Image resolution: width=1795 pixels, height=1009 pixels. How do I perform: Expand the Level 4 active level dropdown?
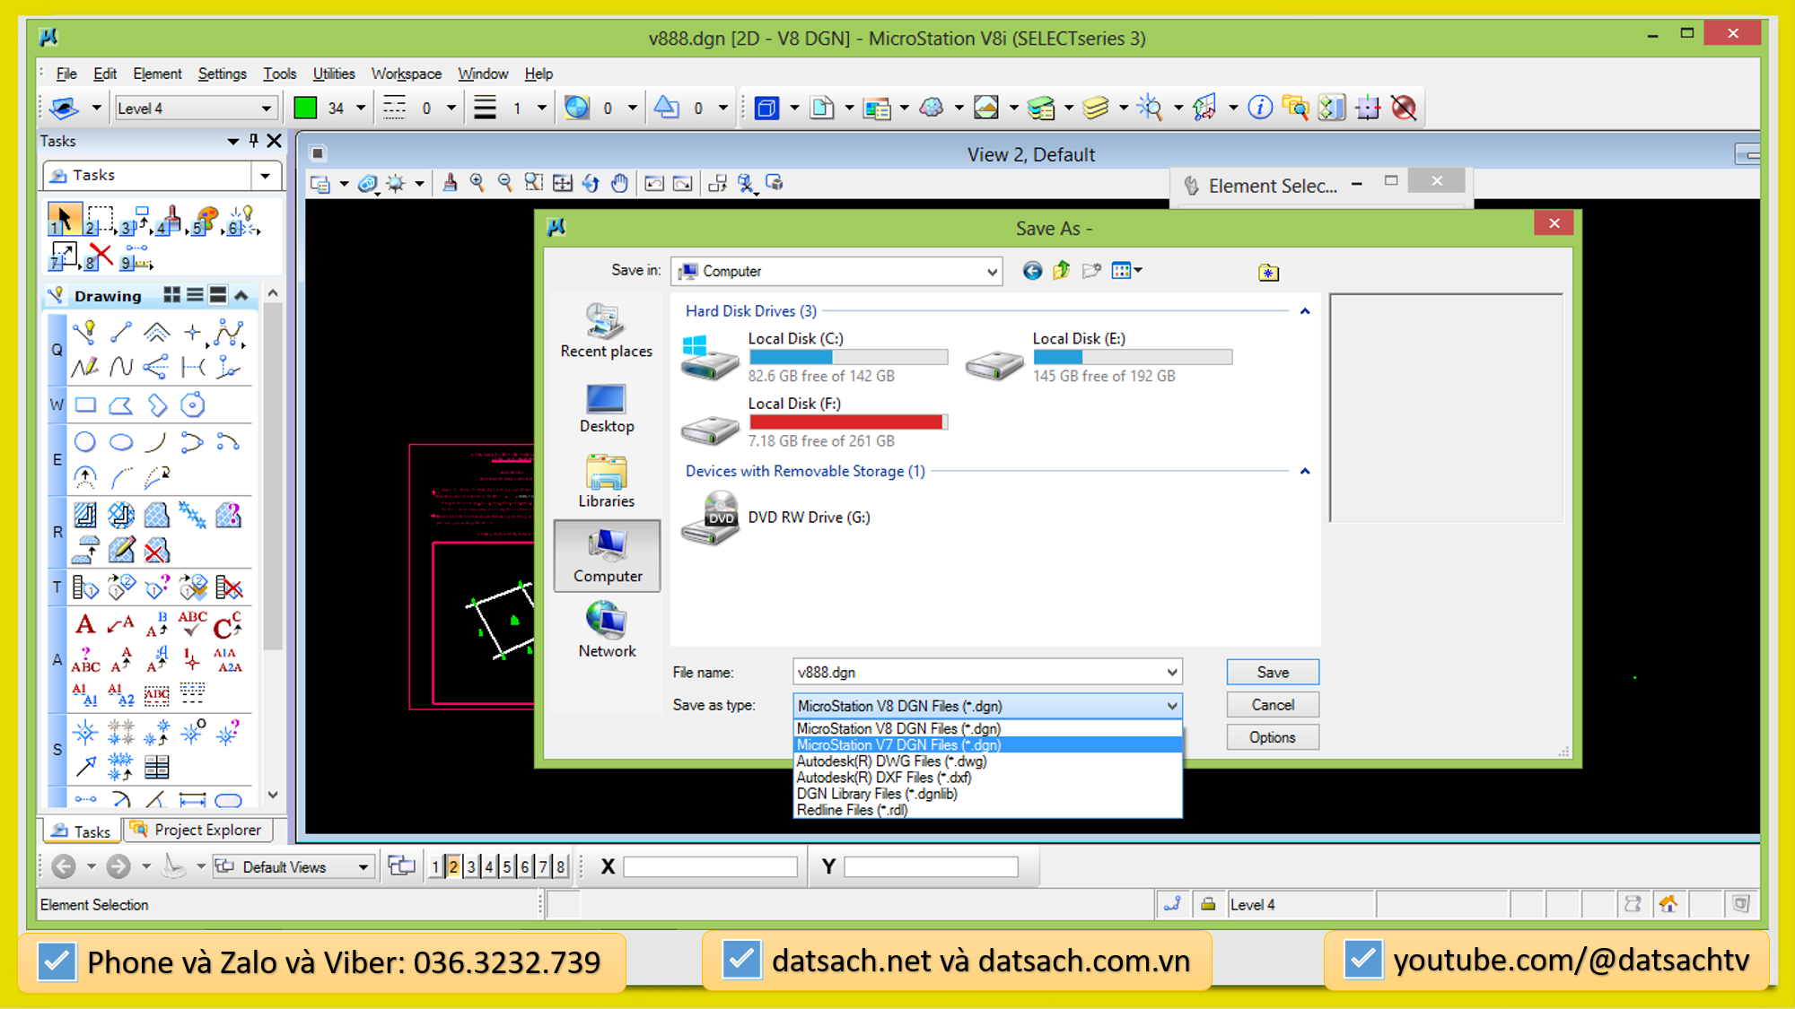266,109
